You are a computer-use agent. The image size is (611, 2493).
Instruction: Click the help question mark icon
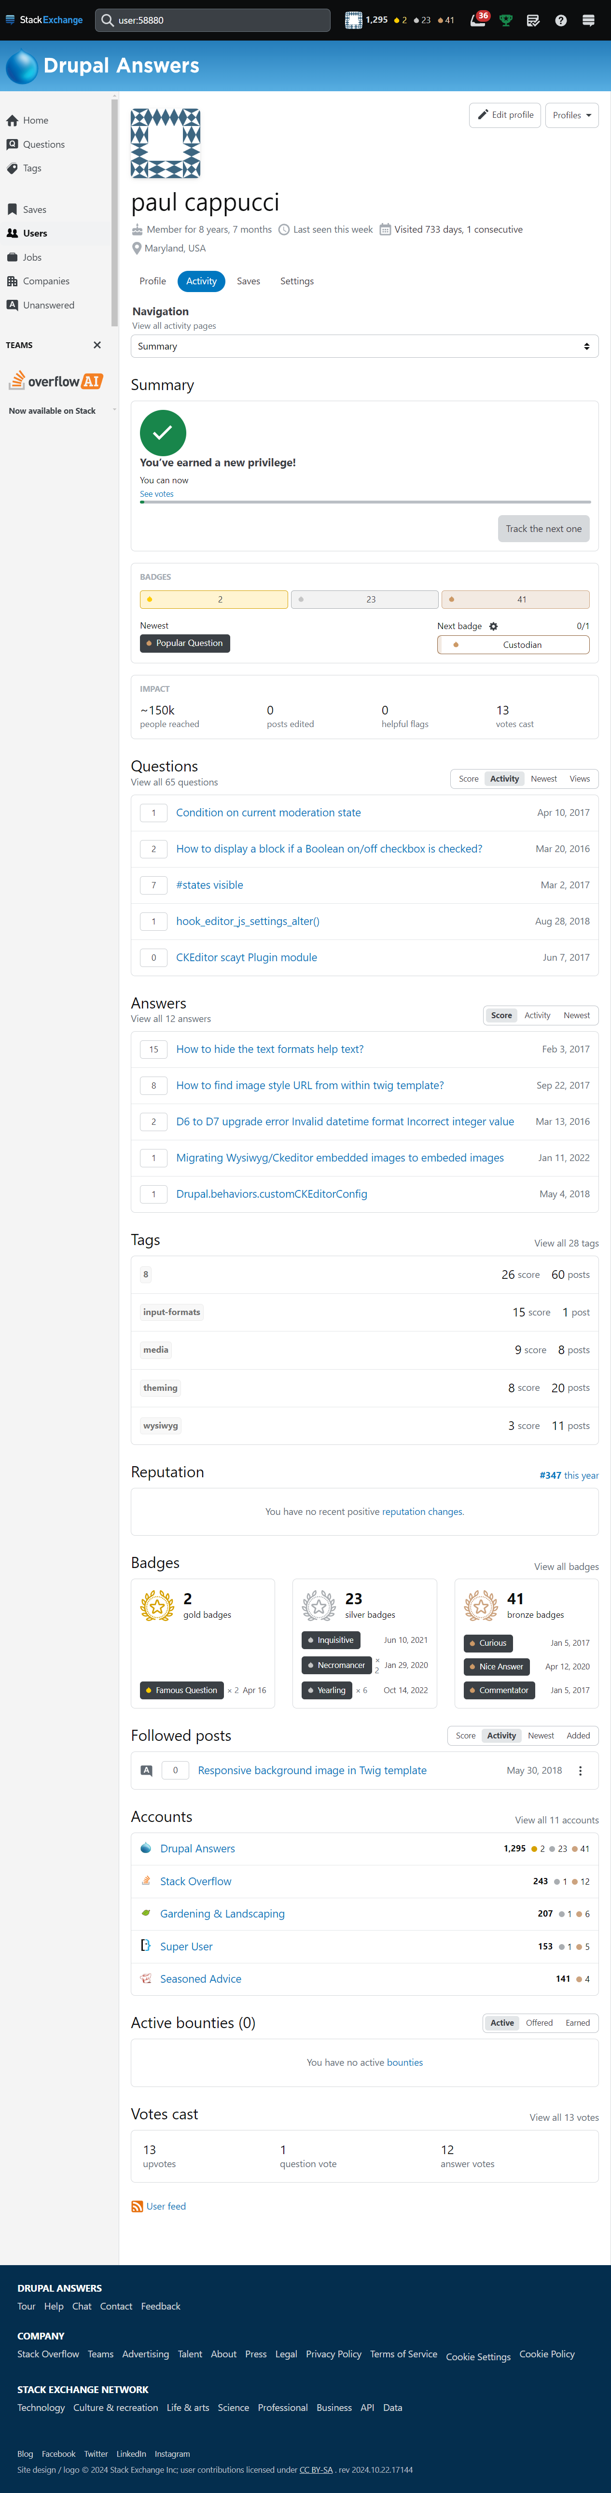tap(561, 19)
